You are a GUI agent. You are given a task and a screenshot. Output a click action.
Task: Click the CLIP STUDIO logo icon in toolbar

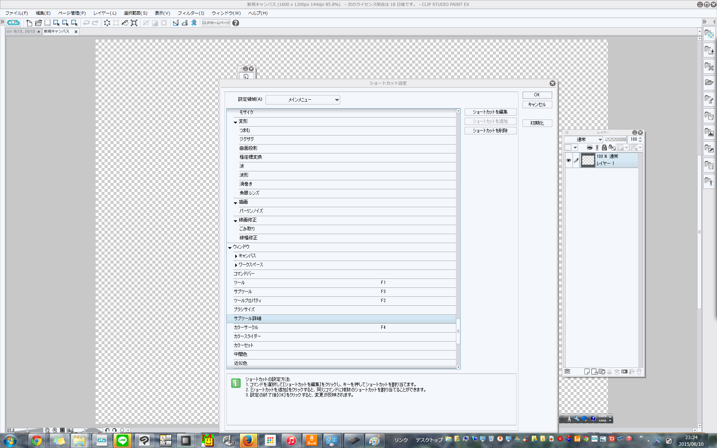click(x=13, y=23)
